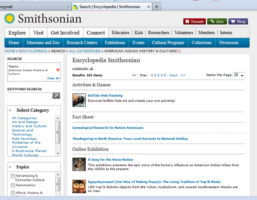Click the Next page link
Viewport: 257px width, 200px height.
coord(173,75)
